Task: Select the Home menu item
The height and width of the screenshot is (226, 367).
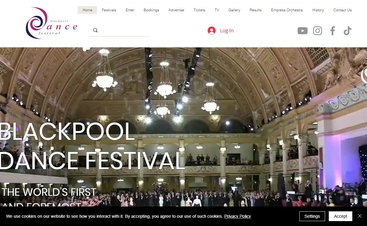Action: tap(87, 10)
